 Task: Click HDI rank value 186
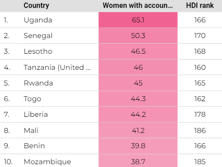200,130
